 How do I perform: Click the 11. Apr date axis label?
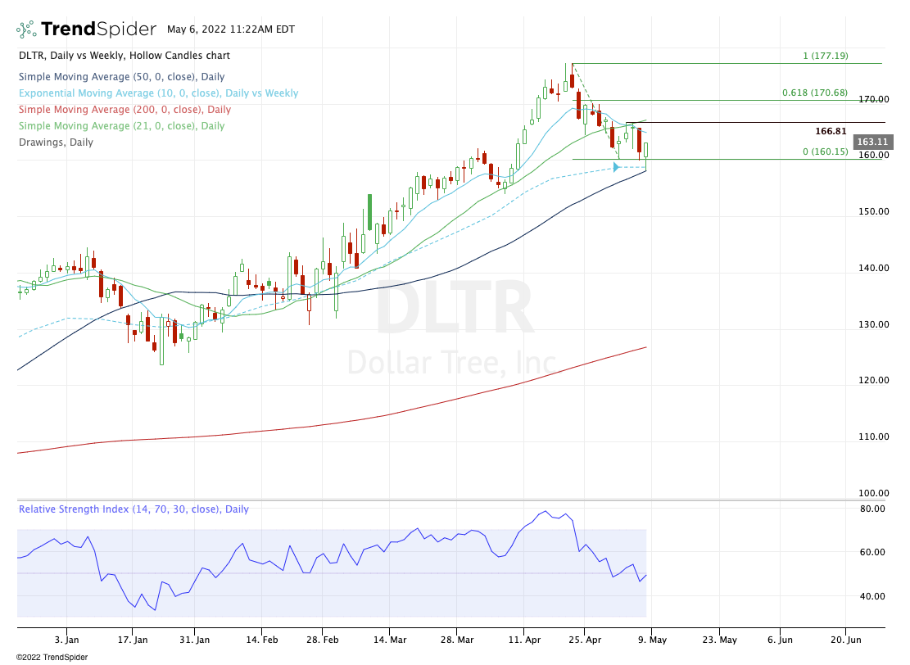click(524, 640)
